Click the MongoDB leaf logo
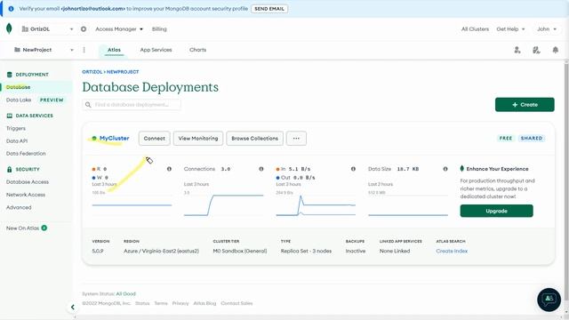Viewport: 569px width, 320px height. pos(9,28)
